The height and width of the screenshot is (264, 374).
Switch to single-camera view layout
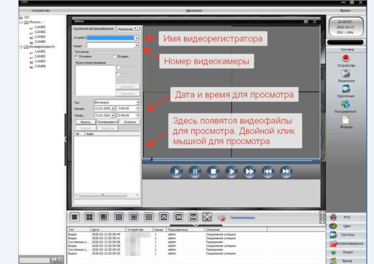coord(75,217)
